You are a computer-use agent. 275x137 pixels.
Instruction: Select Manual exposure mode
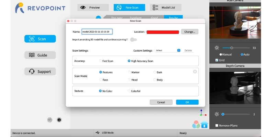[226, 54]
